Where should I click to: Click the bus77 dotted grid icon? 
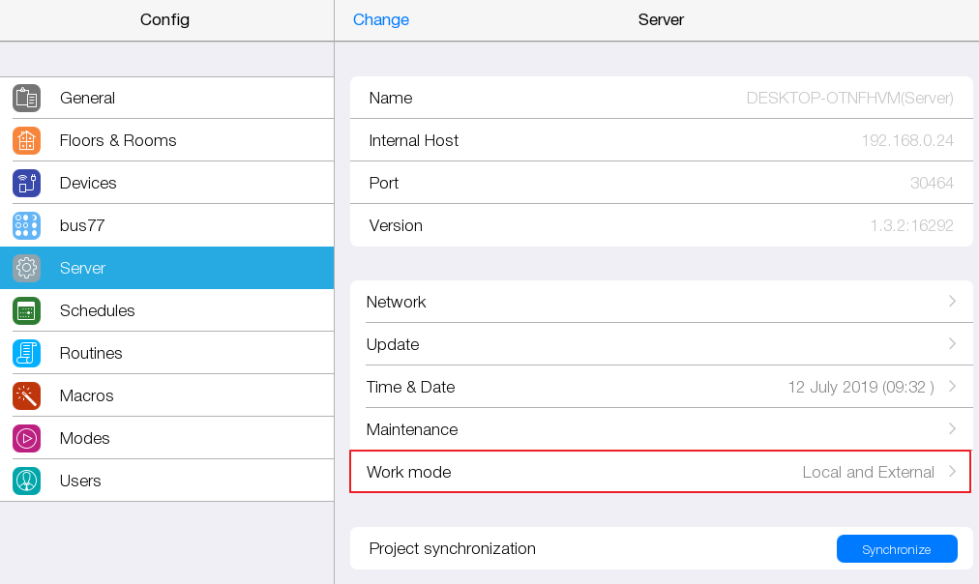[27, 225]
